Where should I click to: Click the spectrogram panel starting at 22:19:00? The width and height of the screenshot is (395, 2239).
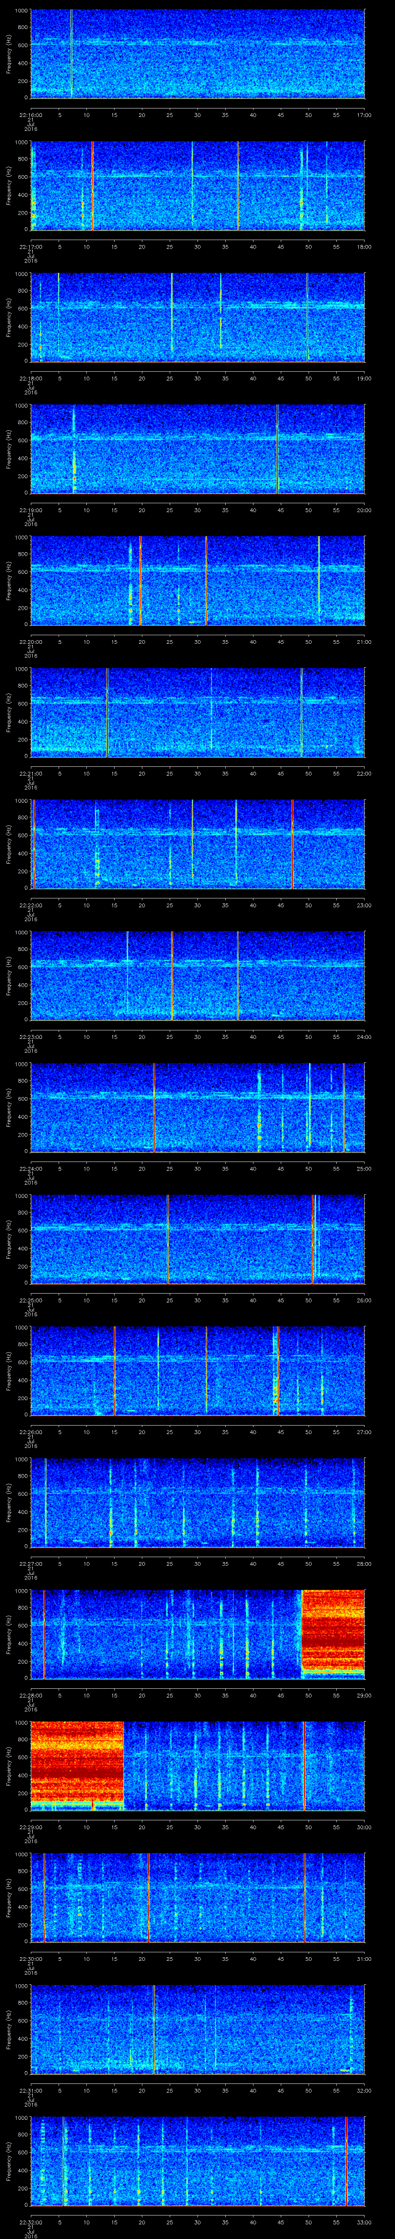tap(198, 448)
